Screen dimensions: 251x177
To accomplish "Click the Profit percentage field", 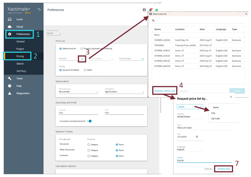I will 125,113.
